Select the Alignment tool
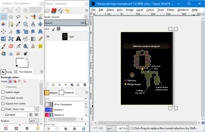Image resolution: width=205 pixels, height=132 pixels. (4, 32)
